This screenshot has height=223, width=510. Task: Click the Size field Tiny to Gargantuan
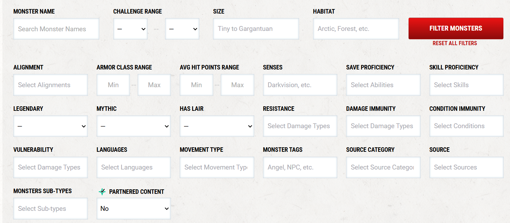point(256,29)
